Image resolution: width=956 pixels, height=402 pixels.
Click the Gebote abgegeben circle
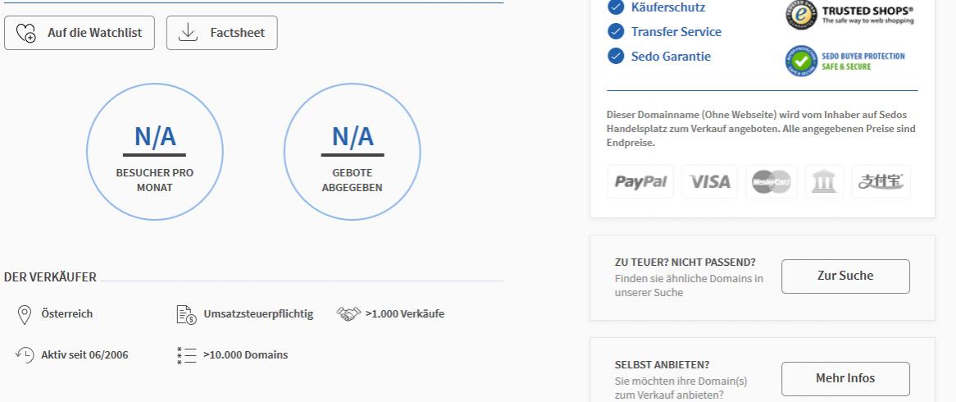[x=353, y=152]
